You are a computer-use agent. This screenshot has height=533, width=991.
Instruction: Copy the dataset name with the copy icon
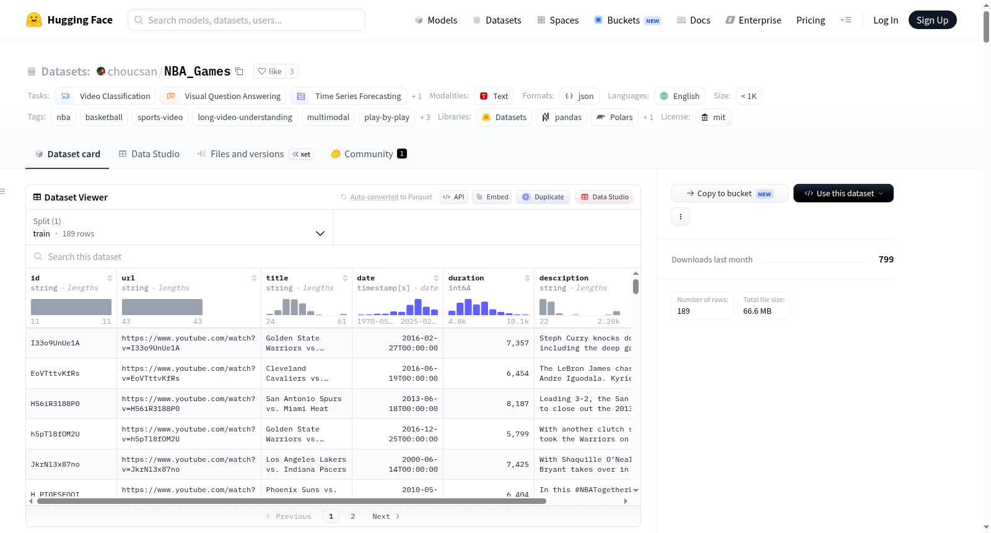click(239, 71)
